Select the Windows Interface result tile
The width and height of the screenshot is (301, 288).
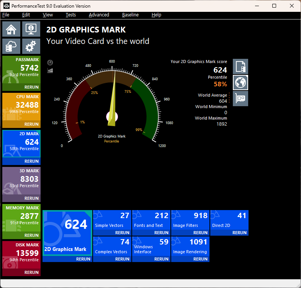pos(151,246)
